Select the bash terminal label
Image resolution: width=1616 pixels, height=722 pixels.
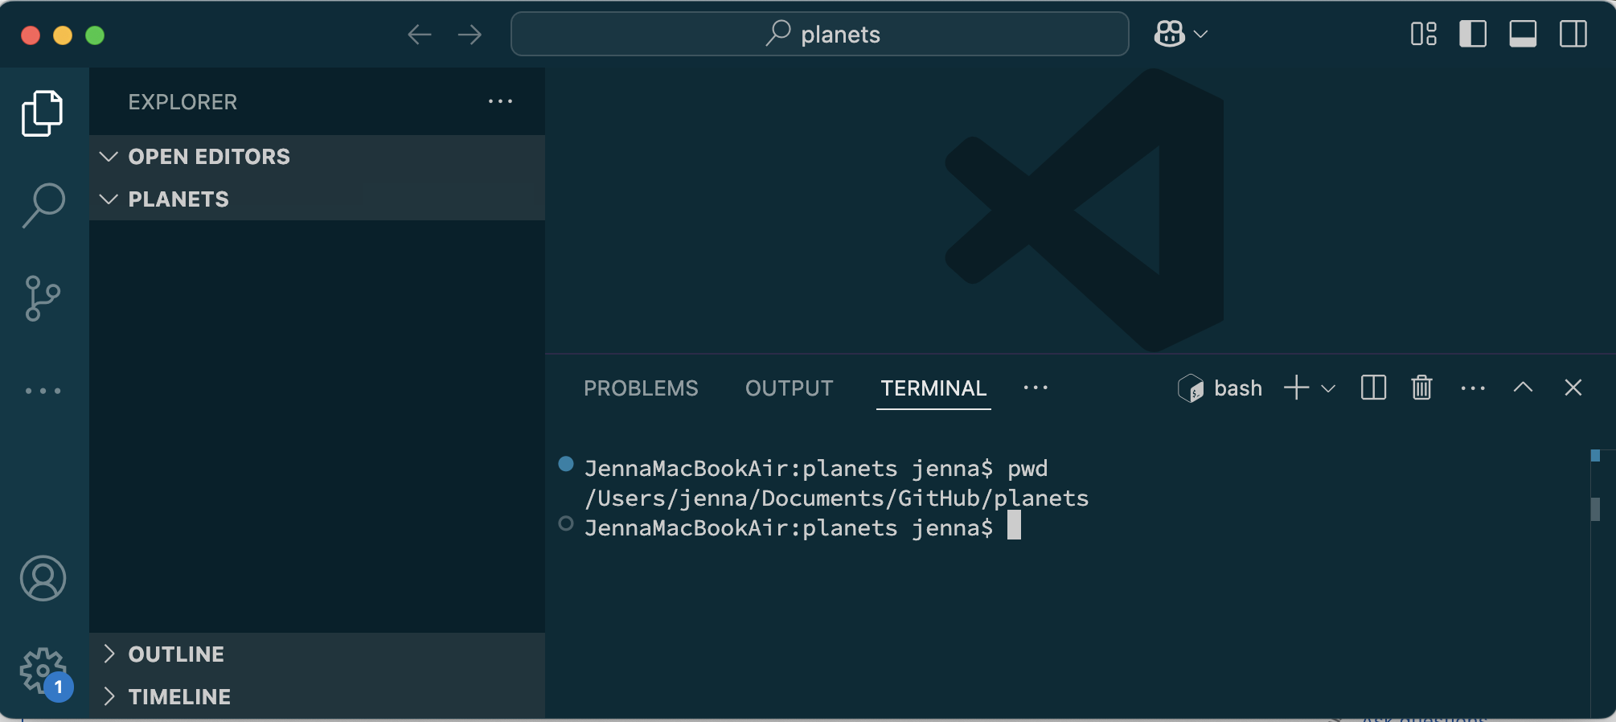click(x=1238, y=388)
